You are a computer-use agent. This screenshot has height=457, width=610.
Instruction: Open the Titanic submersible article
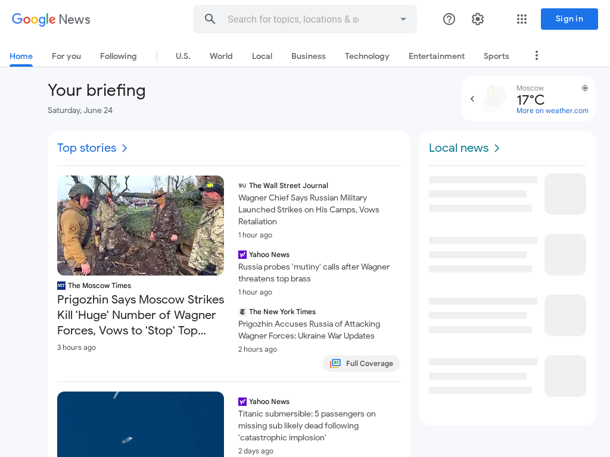307,426
